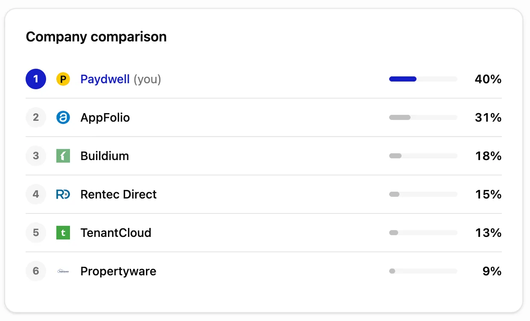Select the Rentec Direct name

coord(119,194)
